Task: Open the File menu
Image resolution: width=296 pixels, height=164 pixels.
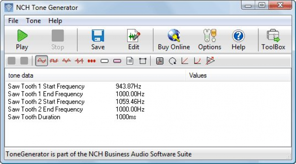Action: pyautogui.click(x=13, y=21)
